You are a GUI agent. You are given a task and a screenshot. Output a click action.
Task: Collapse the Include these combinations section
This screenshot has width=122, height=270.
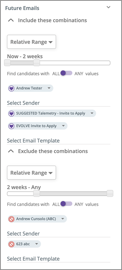point(11,20)
